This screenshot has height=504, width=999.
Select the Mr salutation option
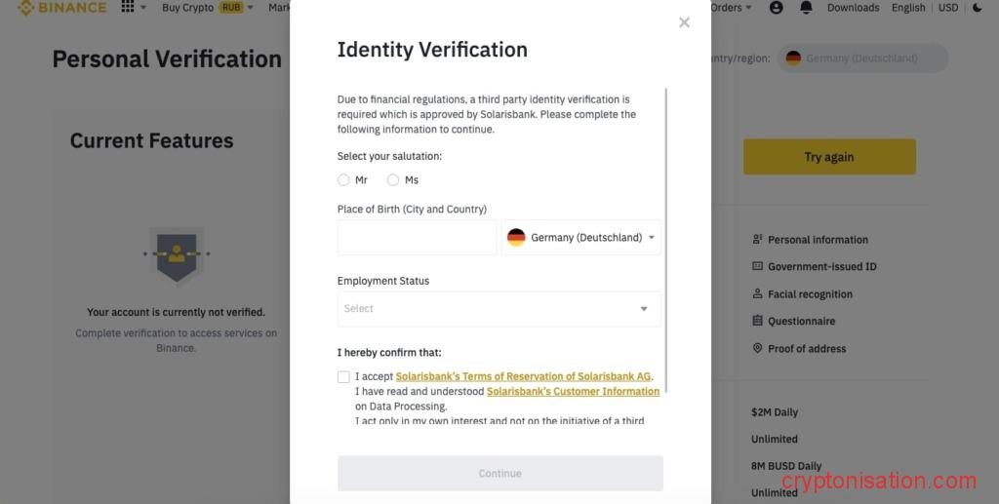(343, 180)
